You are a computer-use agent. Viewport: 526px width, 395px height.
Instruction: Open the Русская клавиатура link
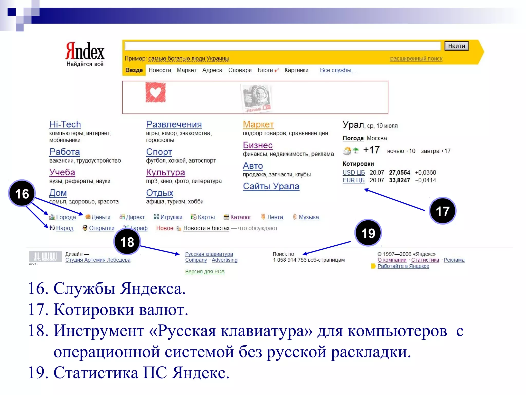(x=209, y=254)
